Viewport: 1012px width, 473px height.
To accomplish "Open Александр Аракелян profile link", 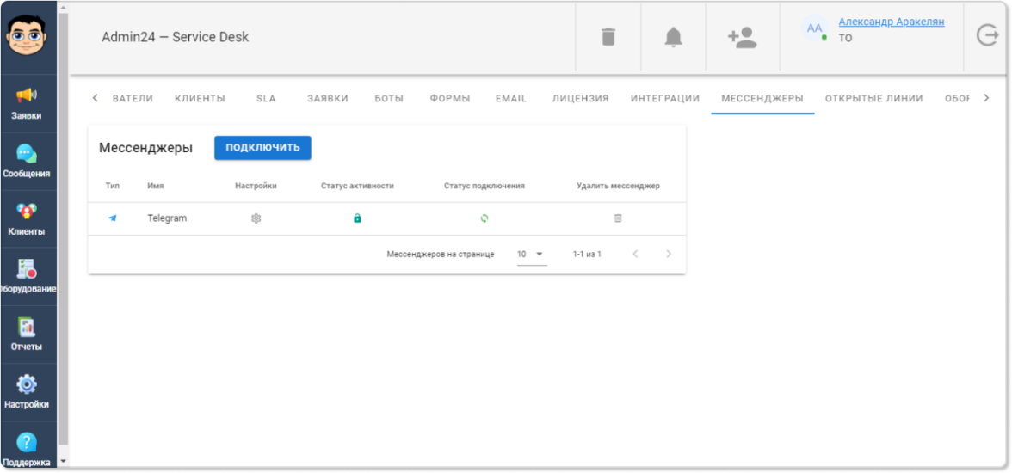I will pyautogui.click(x=891, y=21).
